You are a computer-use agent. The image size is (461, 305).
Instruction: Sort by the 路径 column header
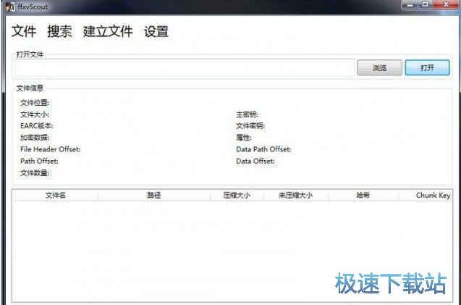[153, 196]
